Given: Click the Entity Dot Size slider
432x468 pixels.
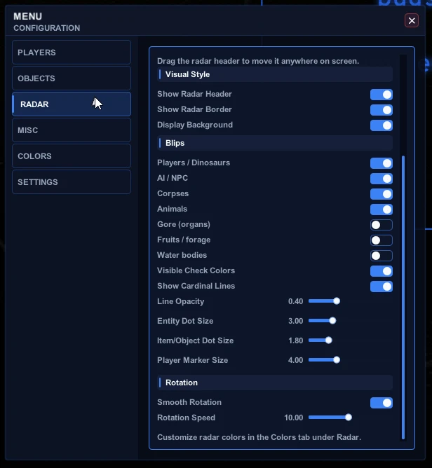Looking at the screenshot, I should (323, 321).
